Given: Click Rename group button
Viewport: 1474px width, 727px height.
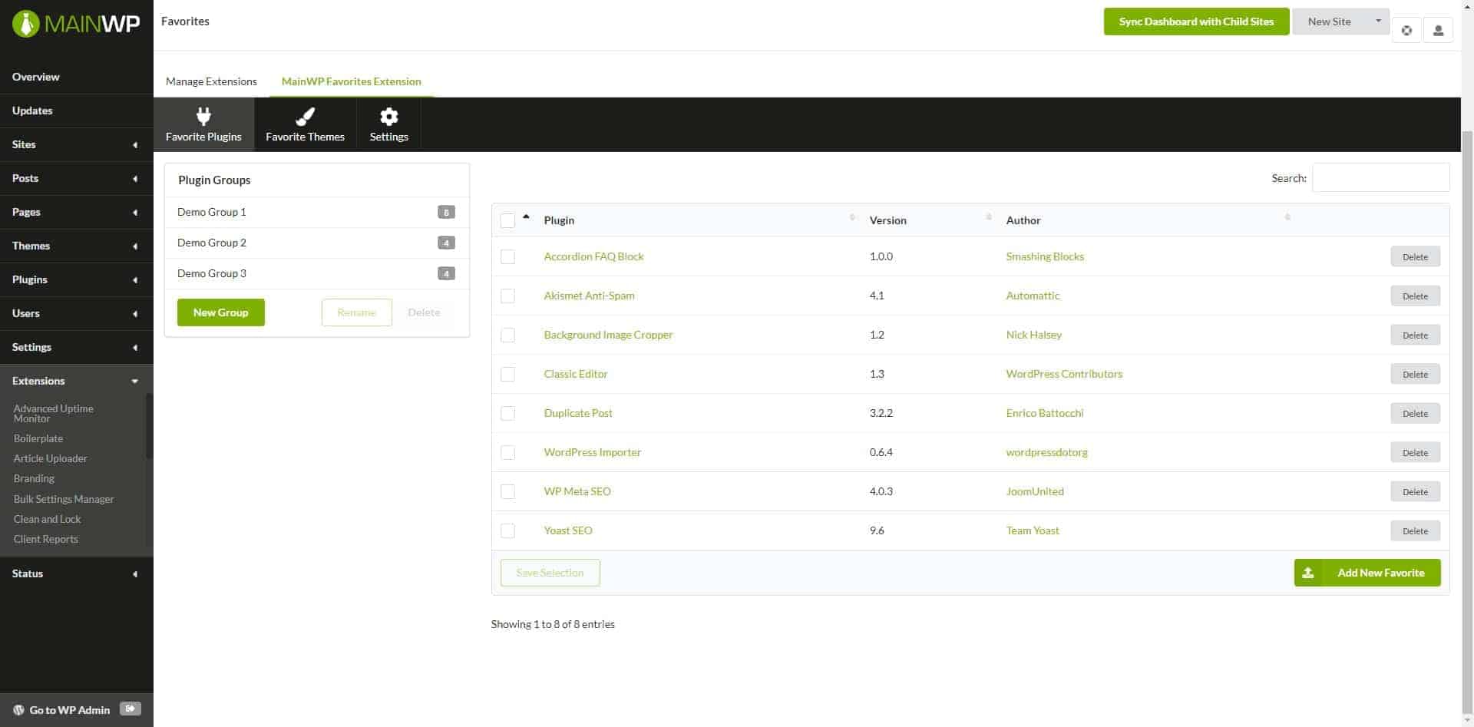Looking at the screenshot, I should pyautogui.click(x=356, y=312).
